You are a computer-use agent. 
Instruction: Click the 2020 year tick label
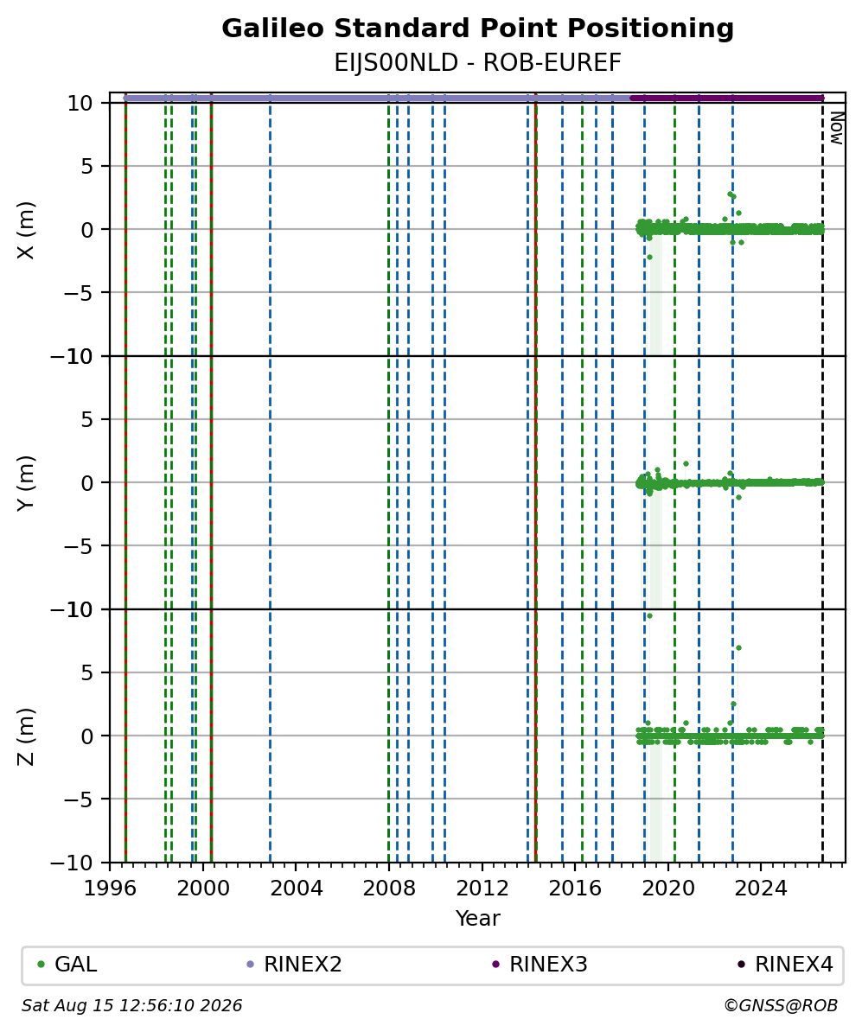(x=668, y=889)
